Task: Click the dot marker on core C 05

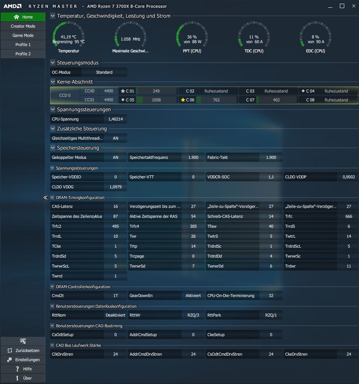Action: click(123, 100)
